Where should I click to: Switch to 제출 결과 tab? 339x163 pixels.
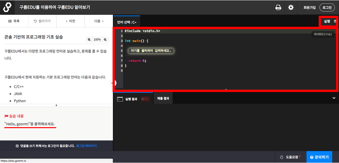(x=163, y=98)
